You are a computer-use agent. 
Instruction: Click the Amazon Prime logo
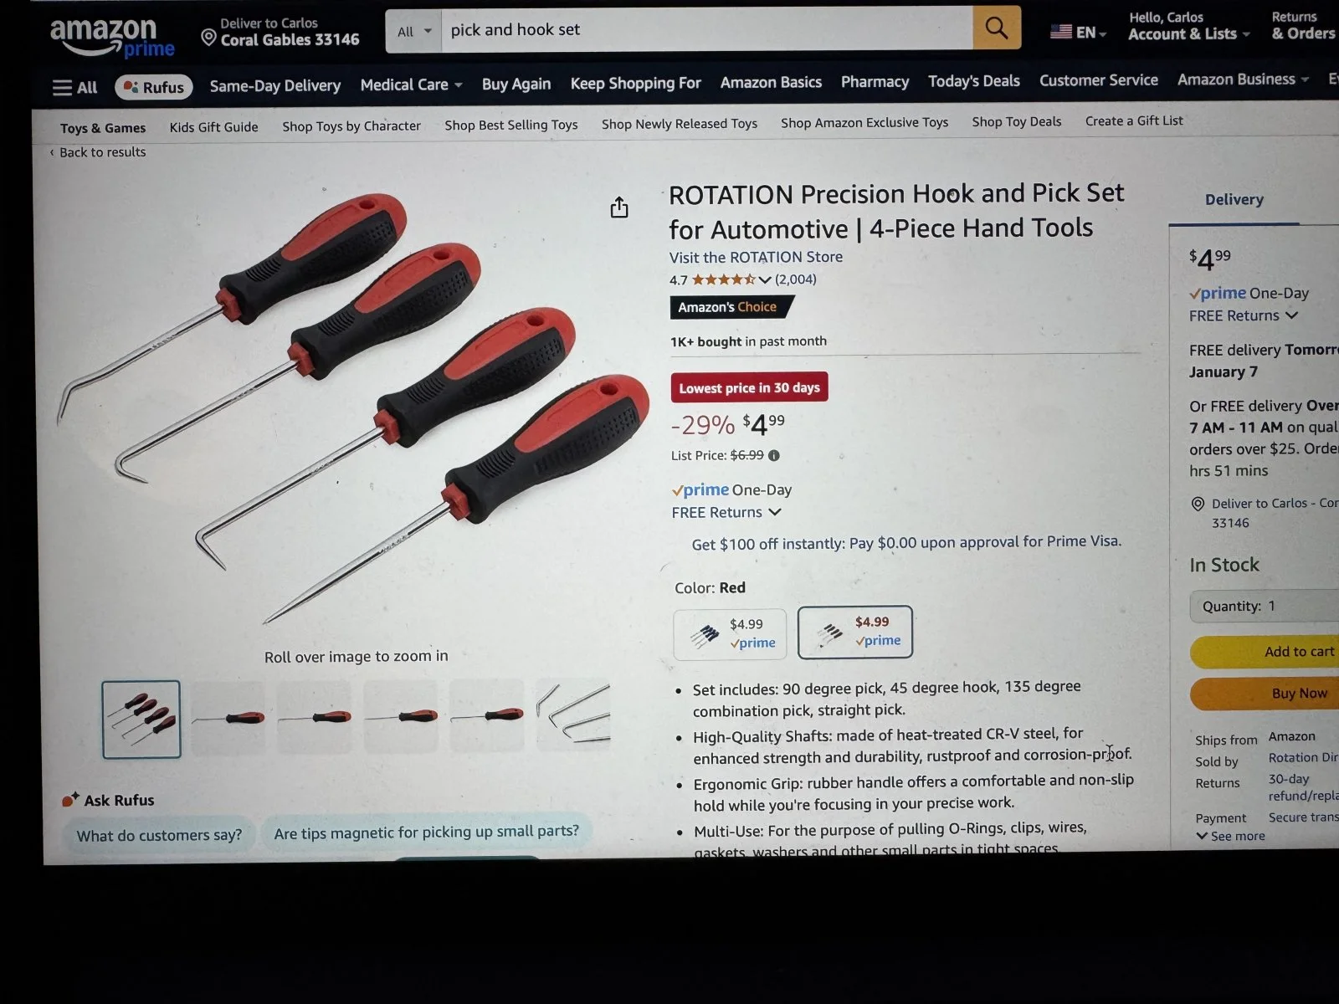pos(112,38)
